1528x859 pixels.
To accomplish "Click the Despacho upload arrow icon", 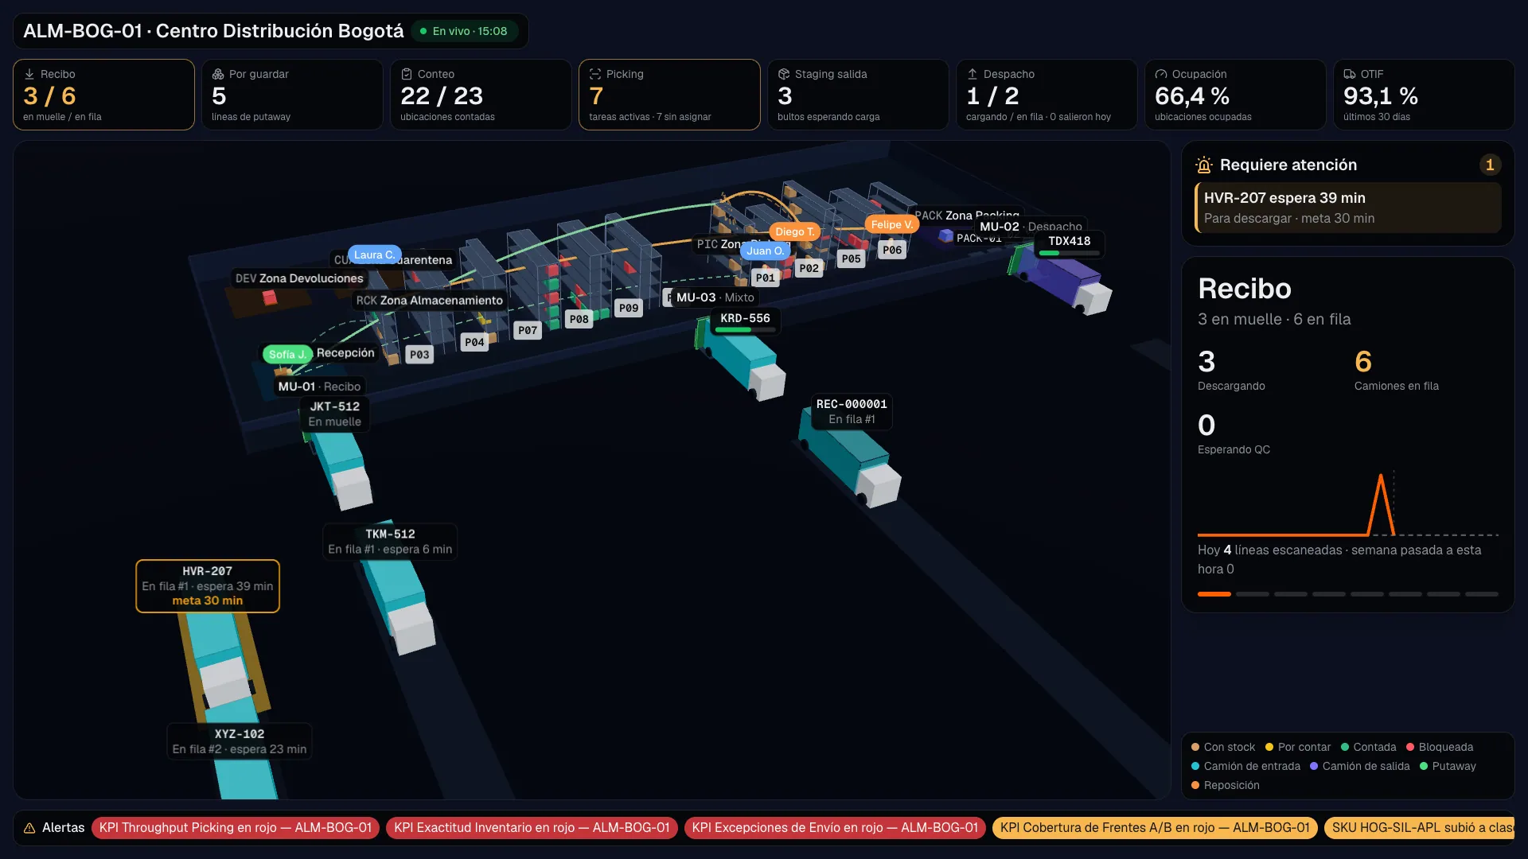I will tap(973, 74).
